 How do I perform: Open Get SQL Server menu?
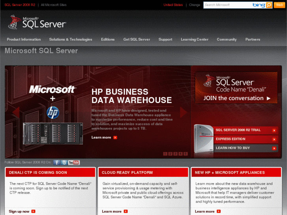pos(137,39)
